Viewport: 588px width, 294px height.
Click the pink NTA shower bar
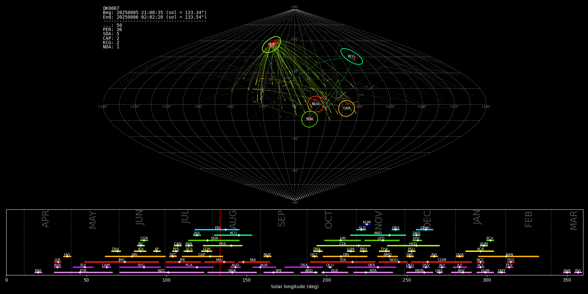373,272
